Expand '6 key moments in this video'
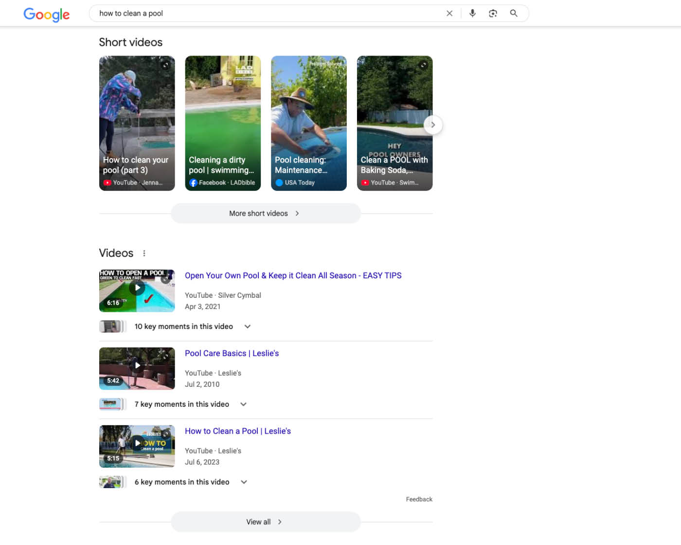Viewport: 681px width, 545px height. (244, 482)
